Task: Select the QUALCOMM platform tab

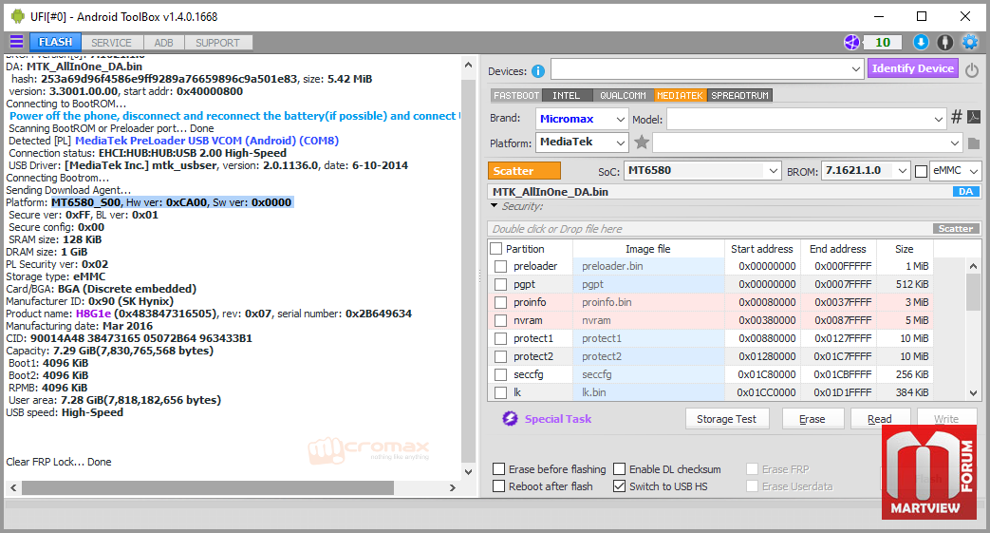Action: pyautogui.click(x=624, y=95)
